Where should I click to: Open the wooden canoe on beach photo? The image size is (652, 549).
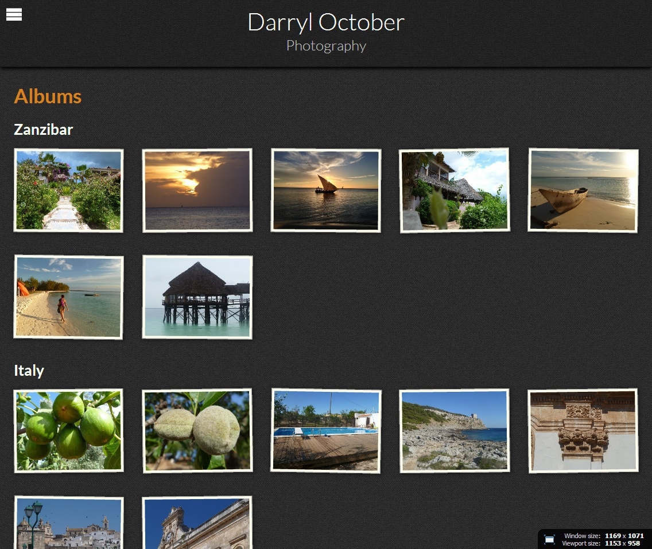tap(583, 190)
